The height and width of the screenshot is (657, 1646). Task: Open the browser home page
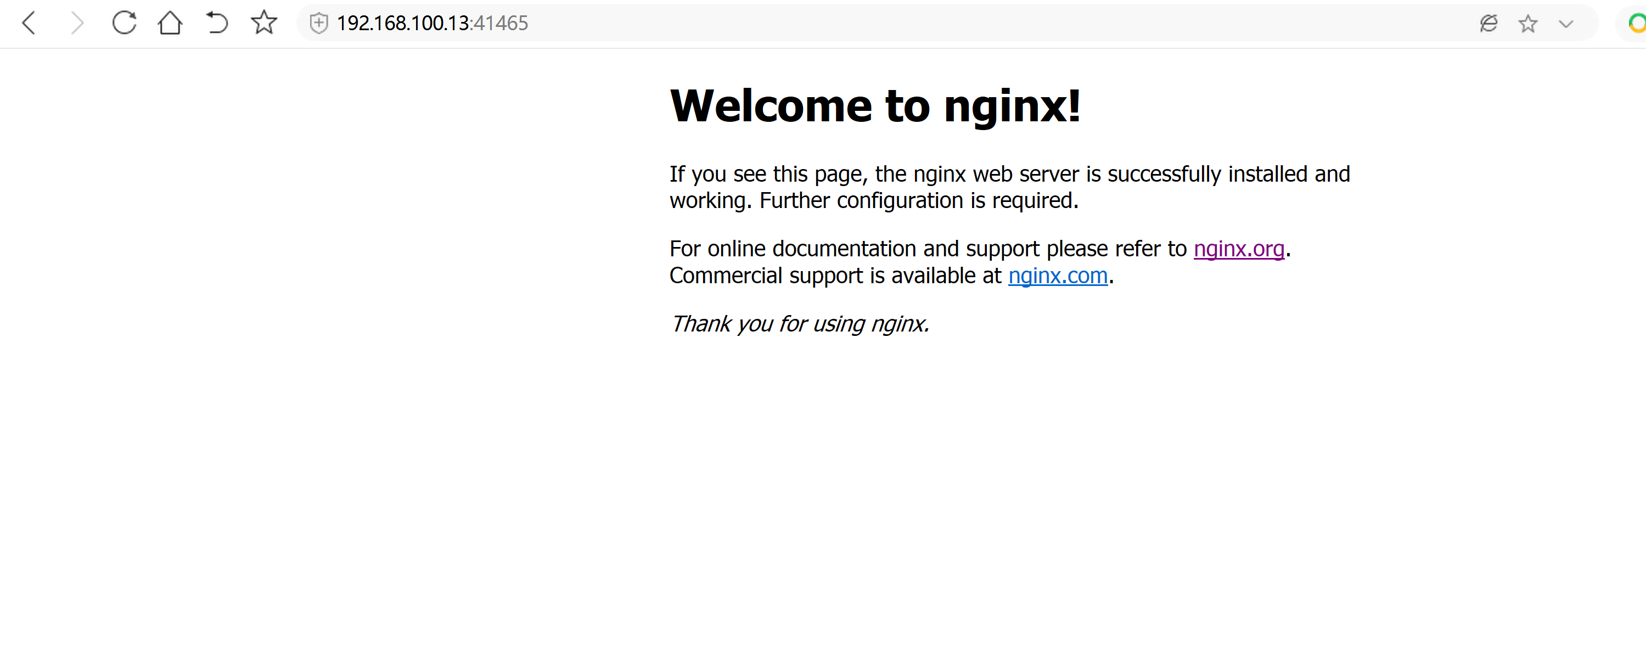pyautogui.click(x=170, y=23)
